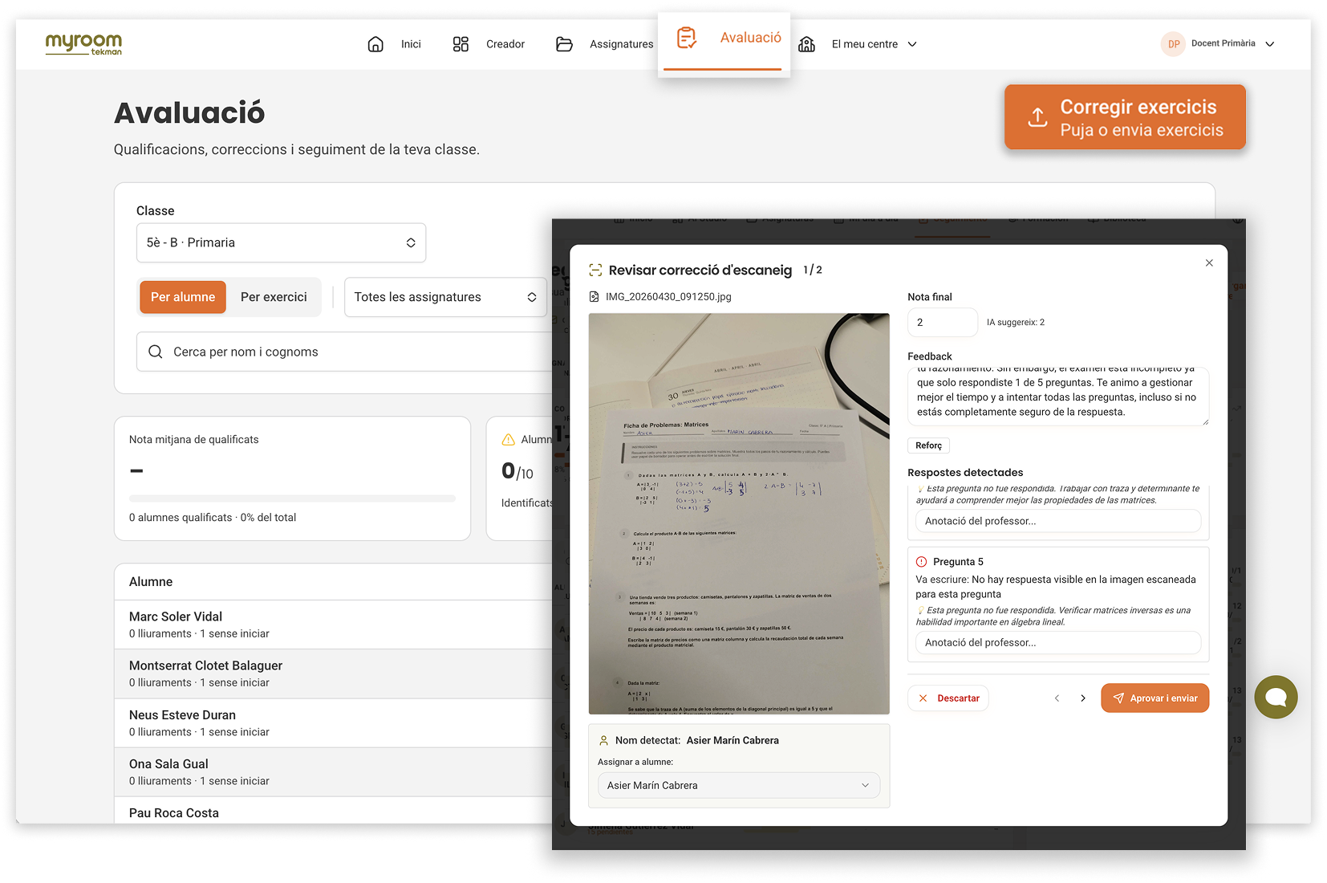Click the send icon in Aprovar i enviar
1327x883 pixels.
tap(1118, 698)
